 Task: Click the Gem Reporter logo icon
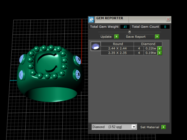(x=91, y=19)
